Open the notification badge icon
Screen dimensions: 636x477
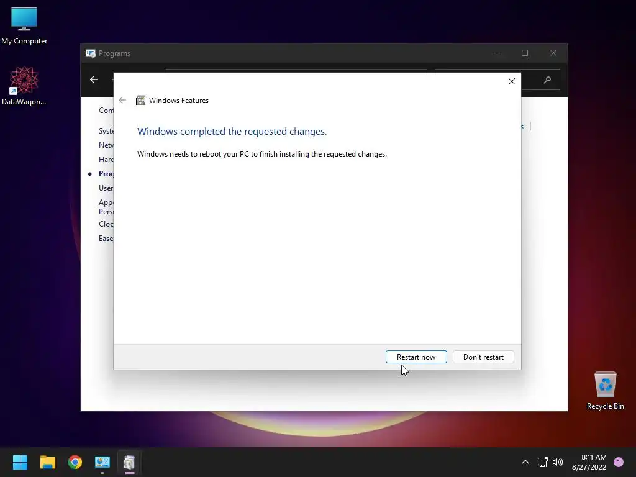point(619,462)
